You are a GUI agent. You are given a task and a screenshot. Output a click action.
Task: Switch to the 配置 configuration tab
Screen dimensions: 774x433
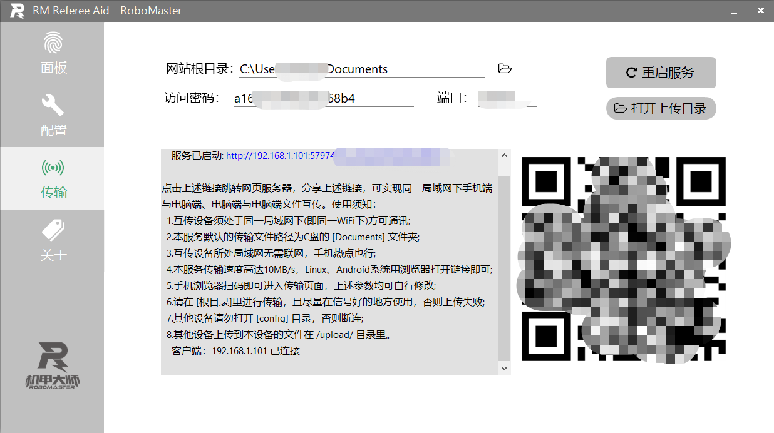coord(52,116)
